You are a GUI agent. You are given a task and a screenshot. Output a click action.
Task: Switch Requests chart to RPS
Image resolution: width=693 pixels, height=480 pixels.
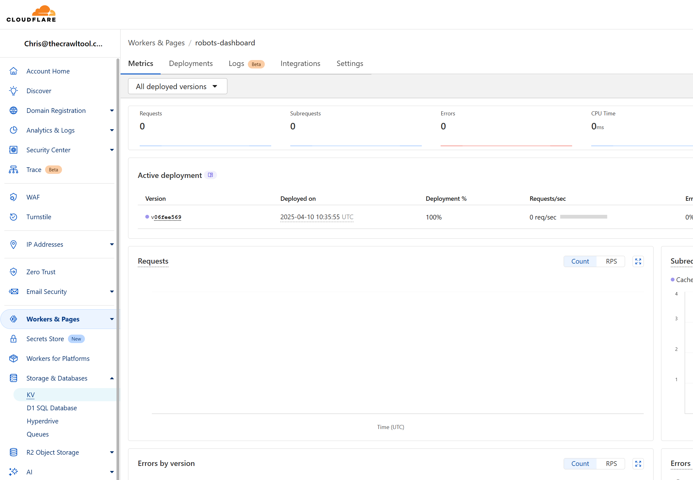coord(611,261)
